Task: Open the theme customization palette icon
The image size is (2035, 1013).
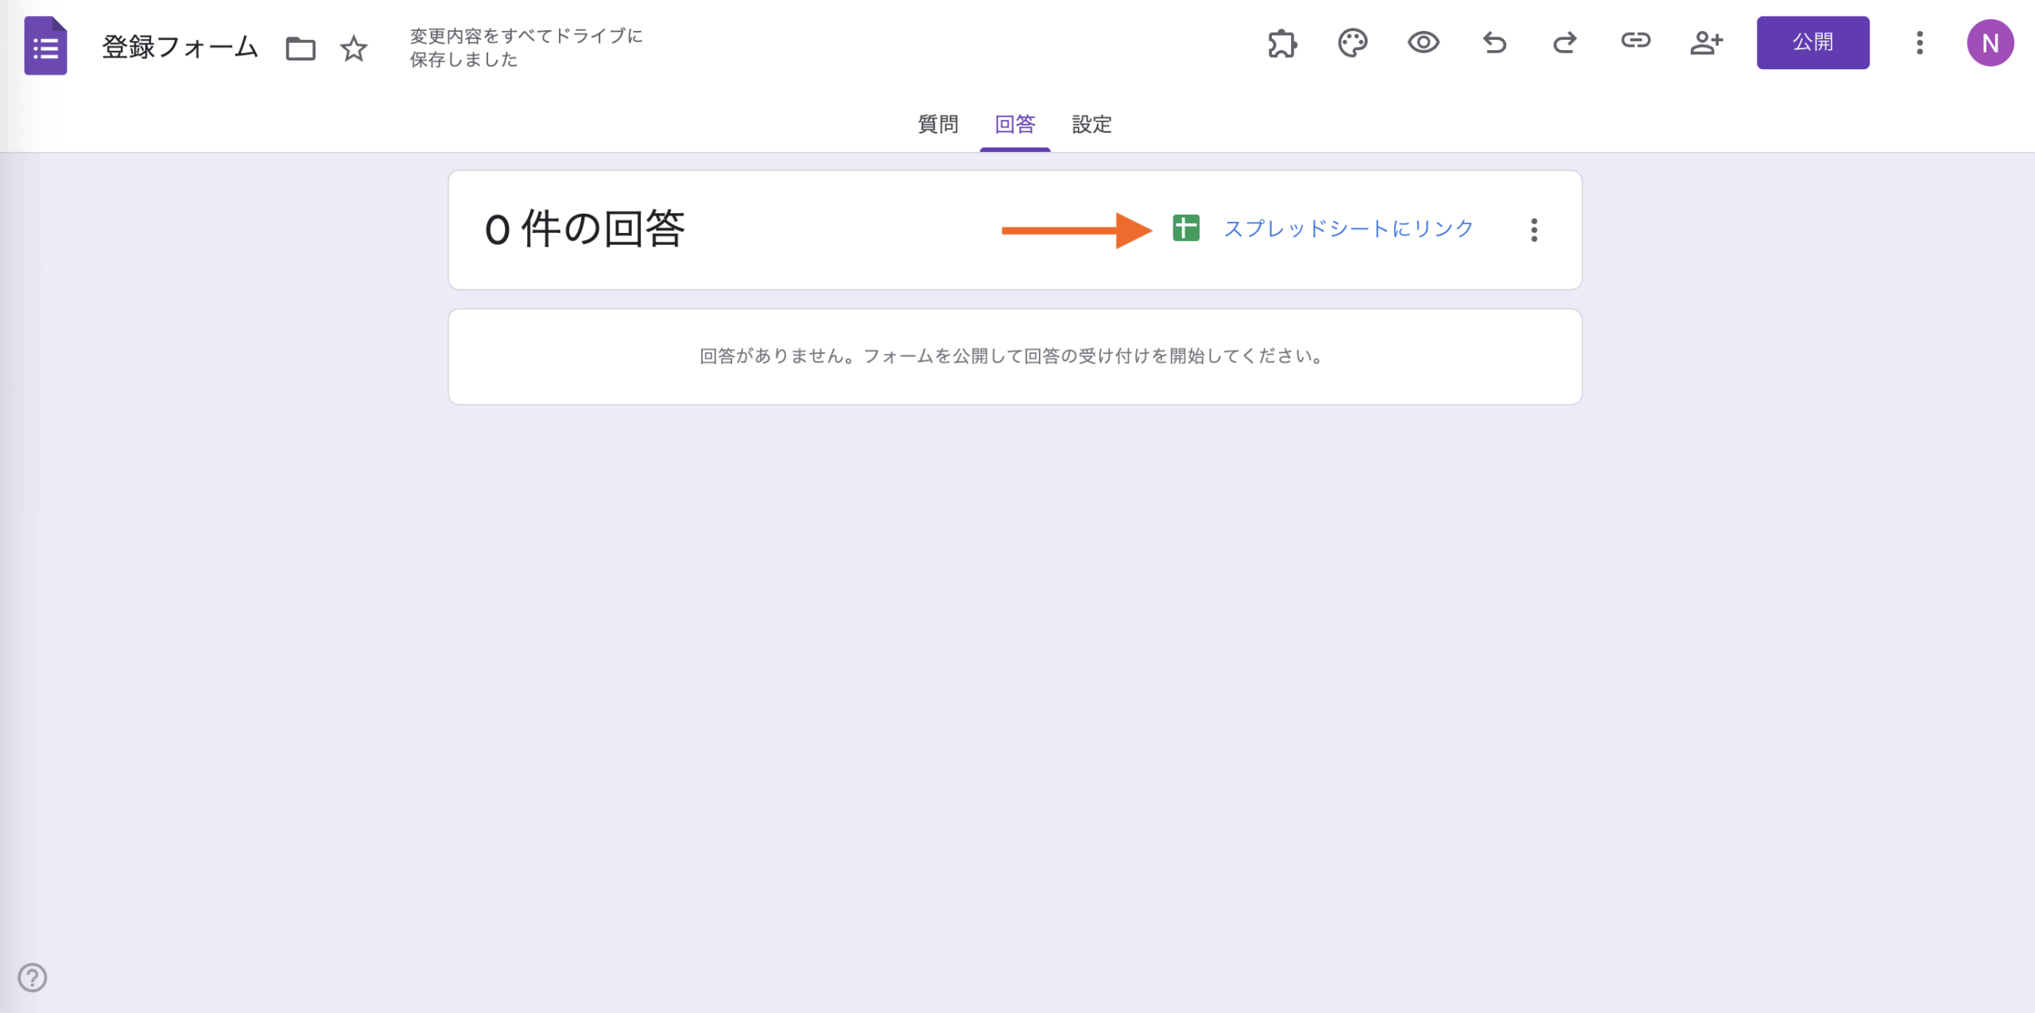Action: pyautogui.click(x=1352, y=43)
